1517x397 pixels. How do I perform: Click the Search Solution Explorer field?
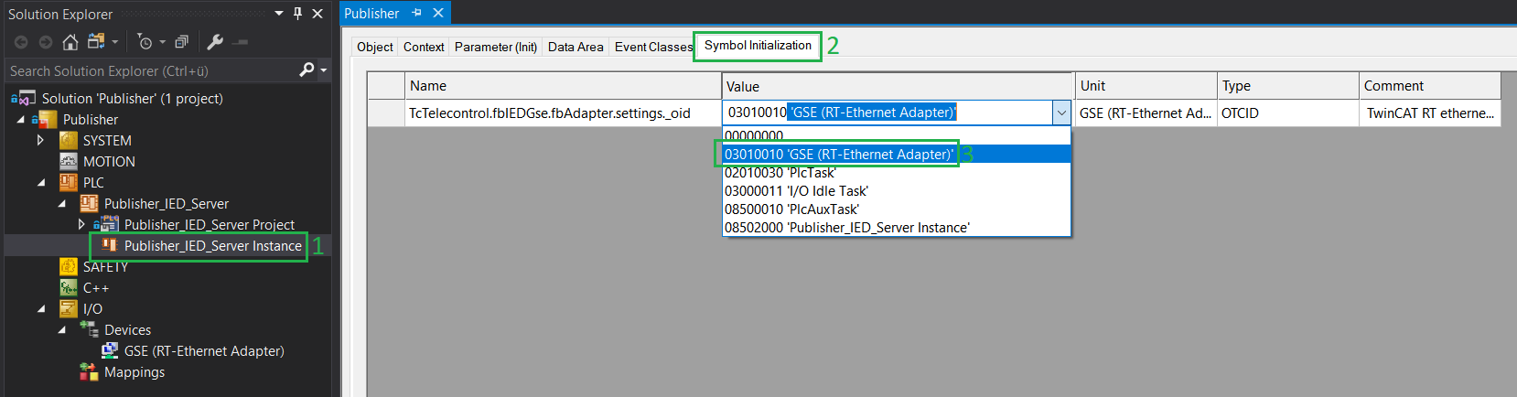(x=152, y=70)
